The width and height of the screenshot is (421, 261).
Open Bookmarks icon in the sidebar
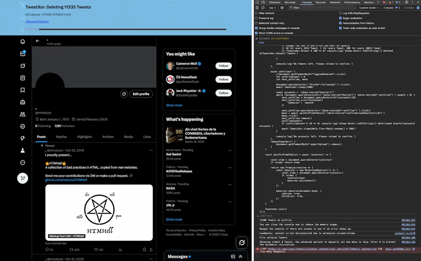[23, 90]
